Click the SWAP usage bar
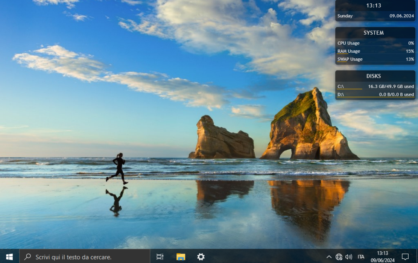Viewport: 418px width, 263px height. pos(342,62)
